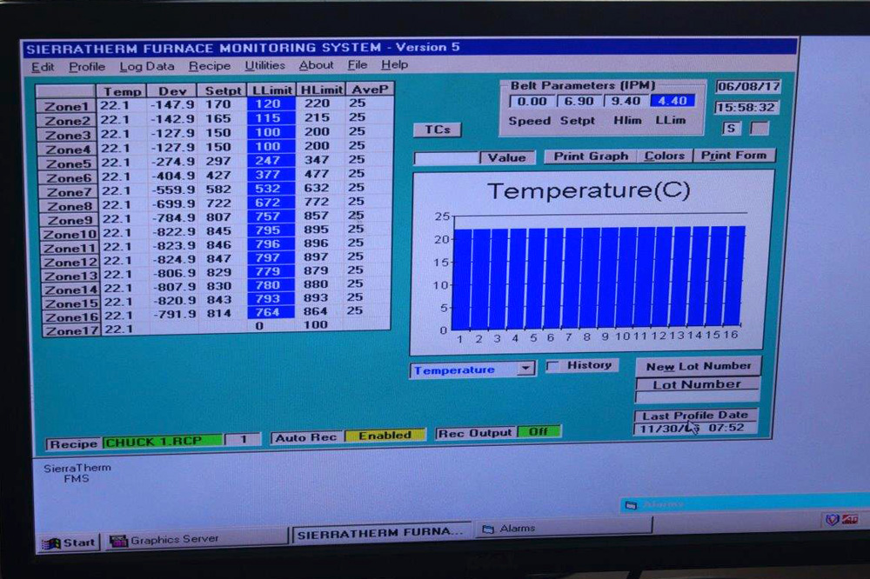
Task: Open the Alarms taskbar item
Action: [x=563, y=529]
